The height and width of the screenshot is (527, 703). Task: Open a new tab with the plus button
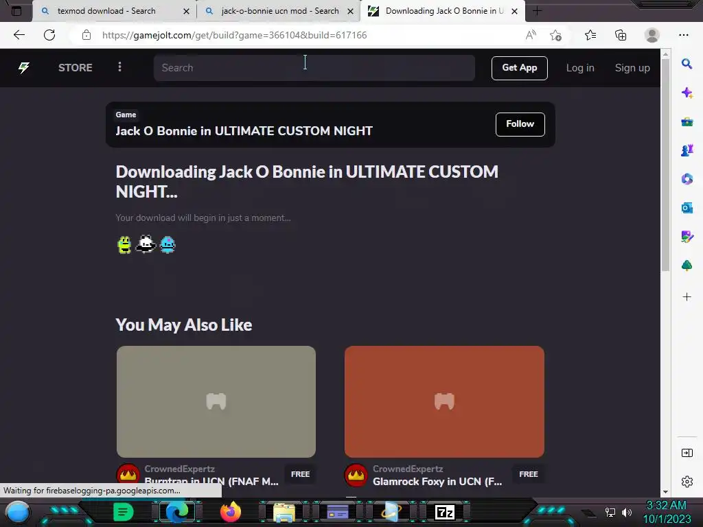(x=537, y=11)
